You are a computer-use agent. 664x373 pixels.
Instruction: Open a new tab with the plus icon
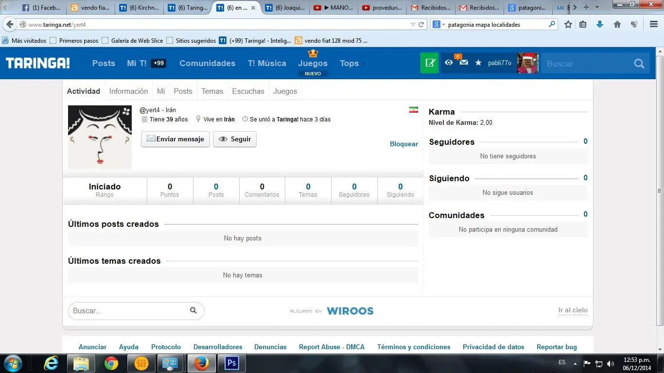click(x=586, y=7)
